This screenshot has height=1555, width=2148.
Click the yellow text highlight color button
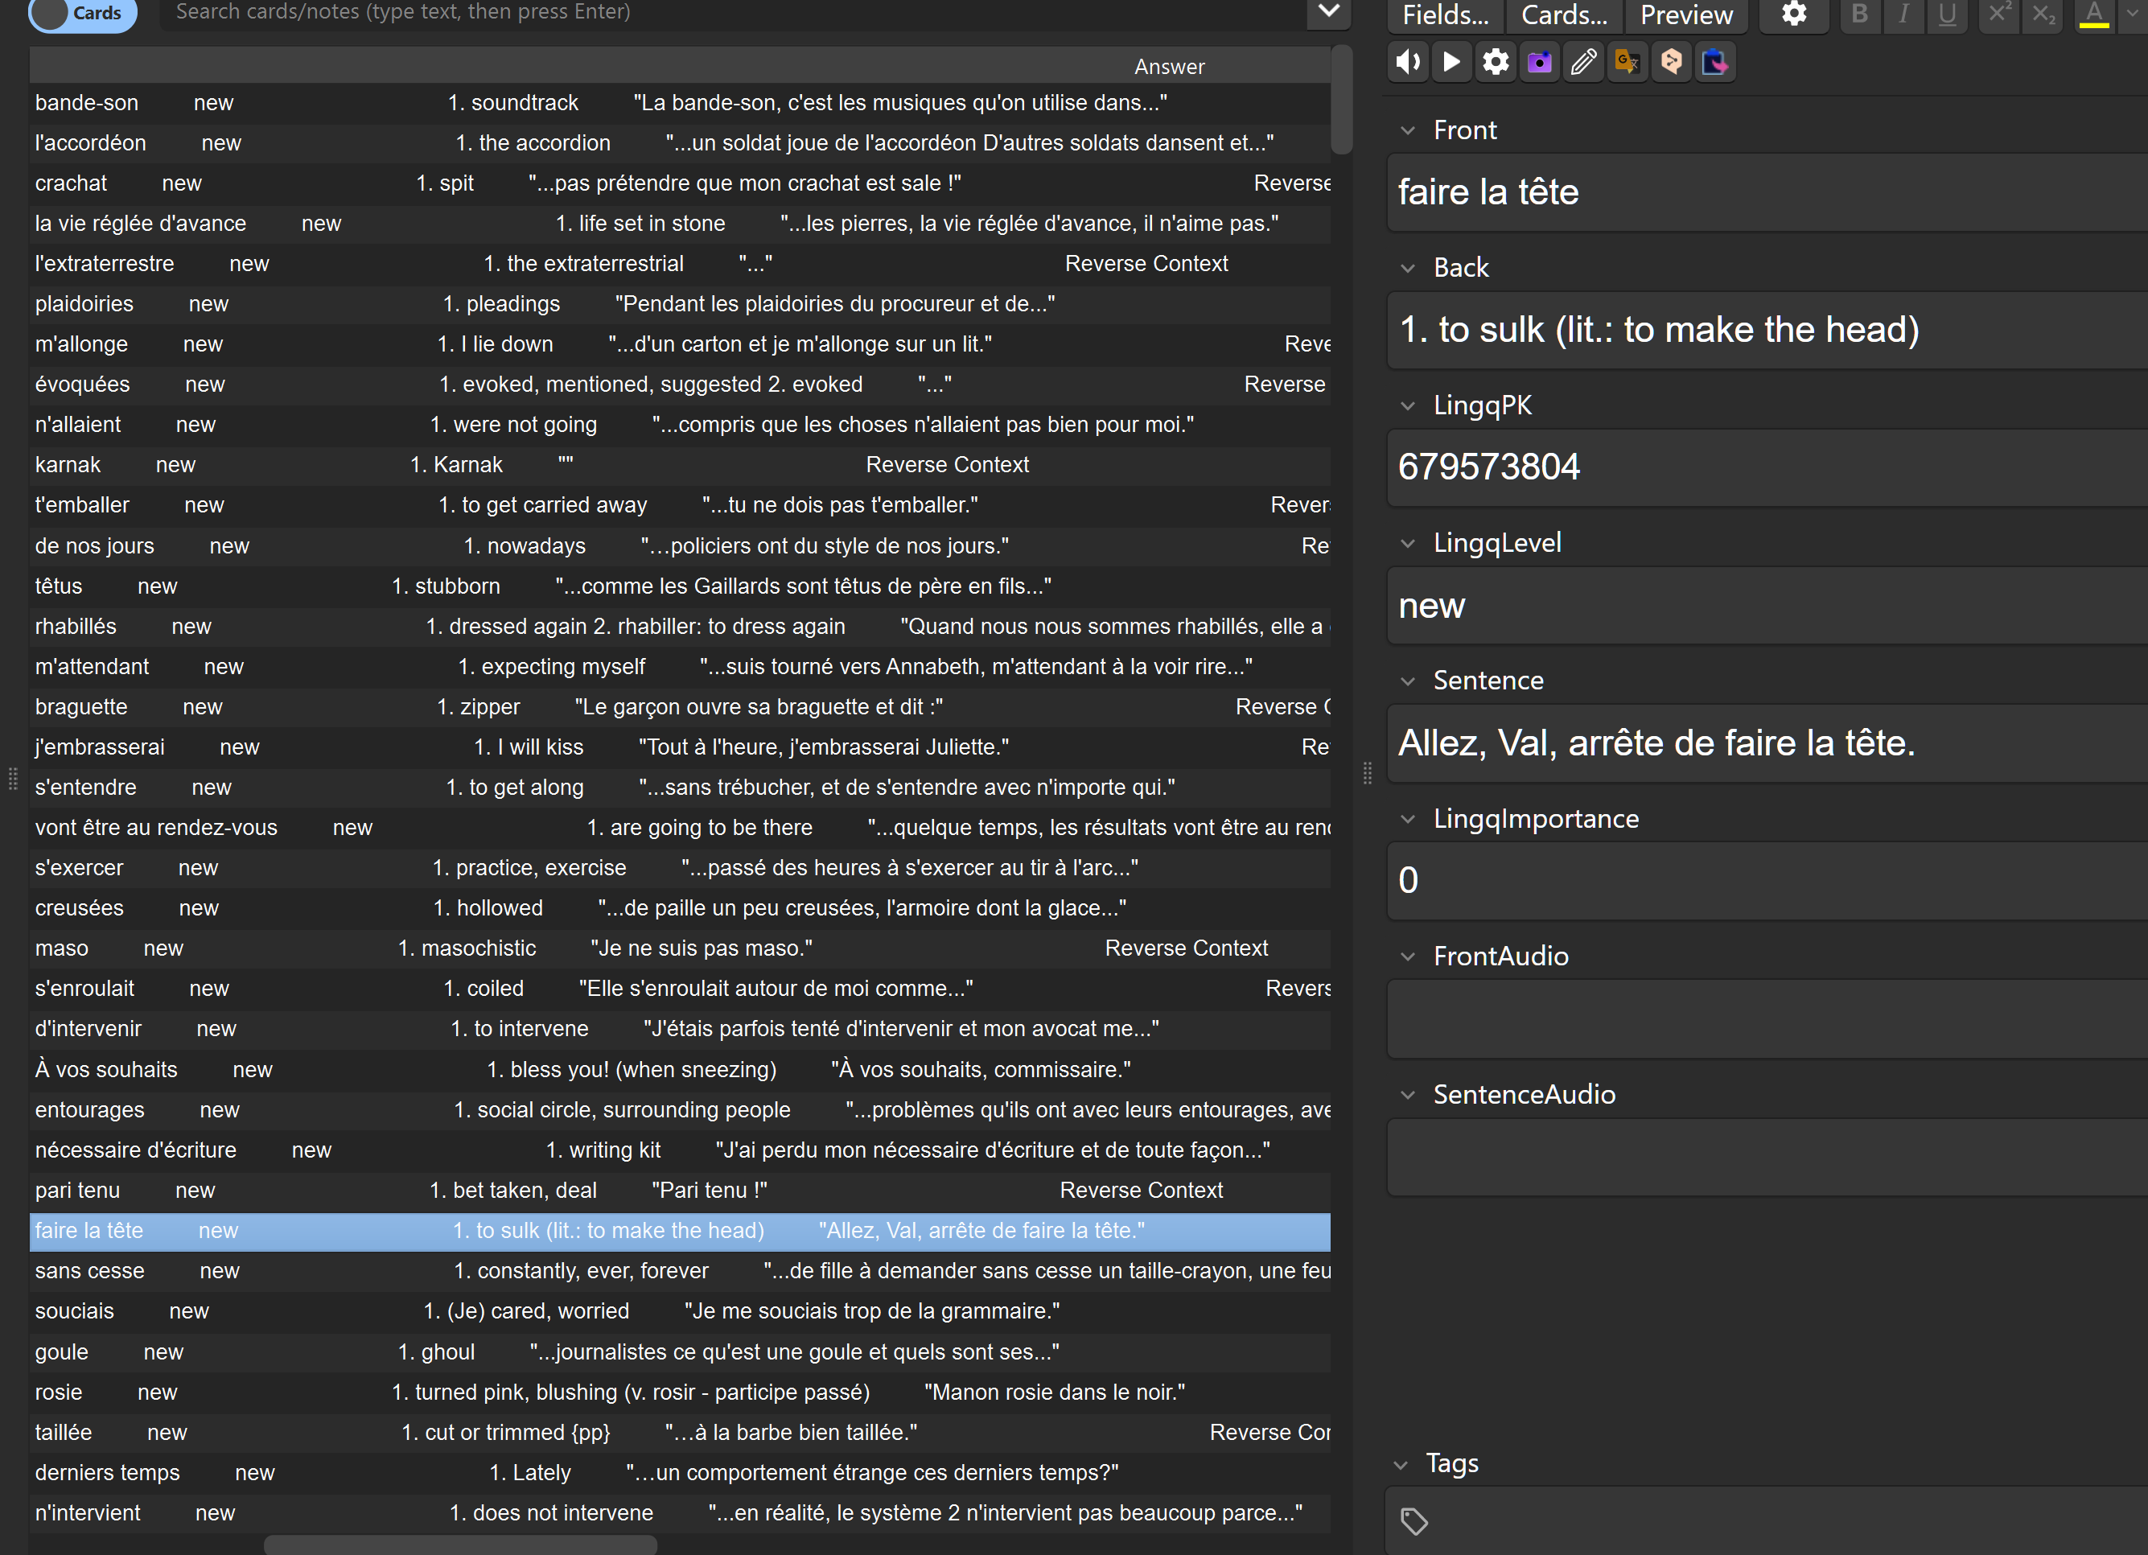2094,14
